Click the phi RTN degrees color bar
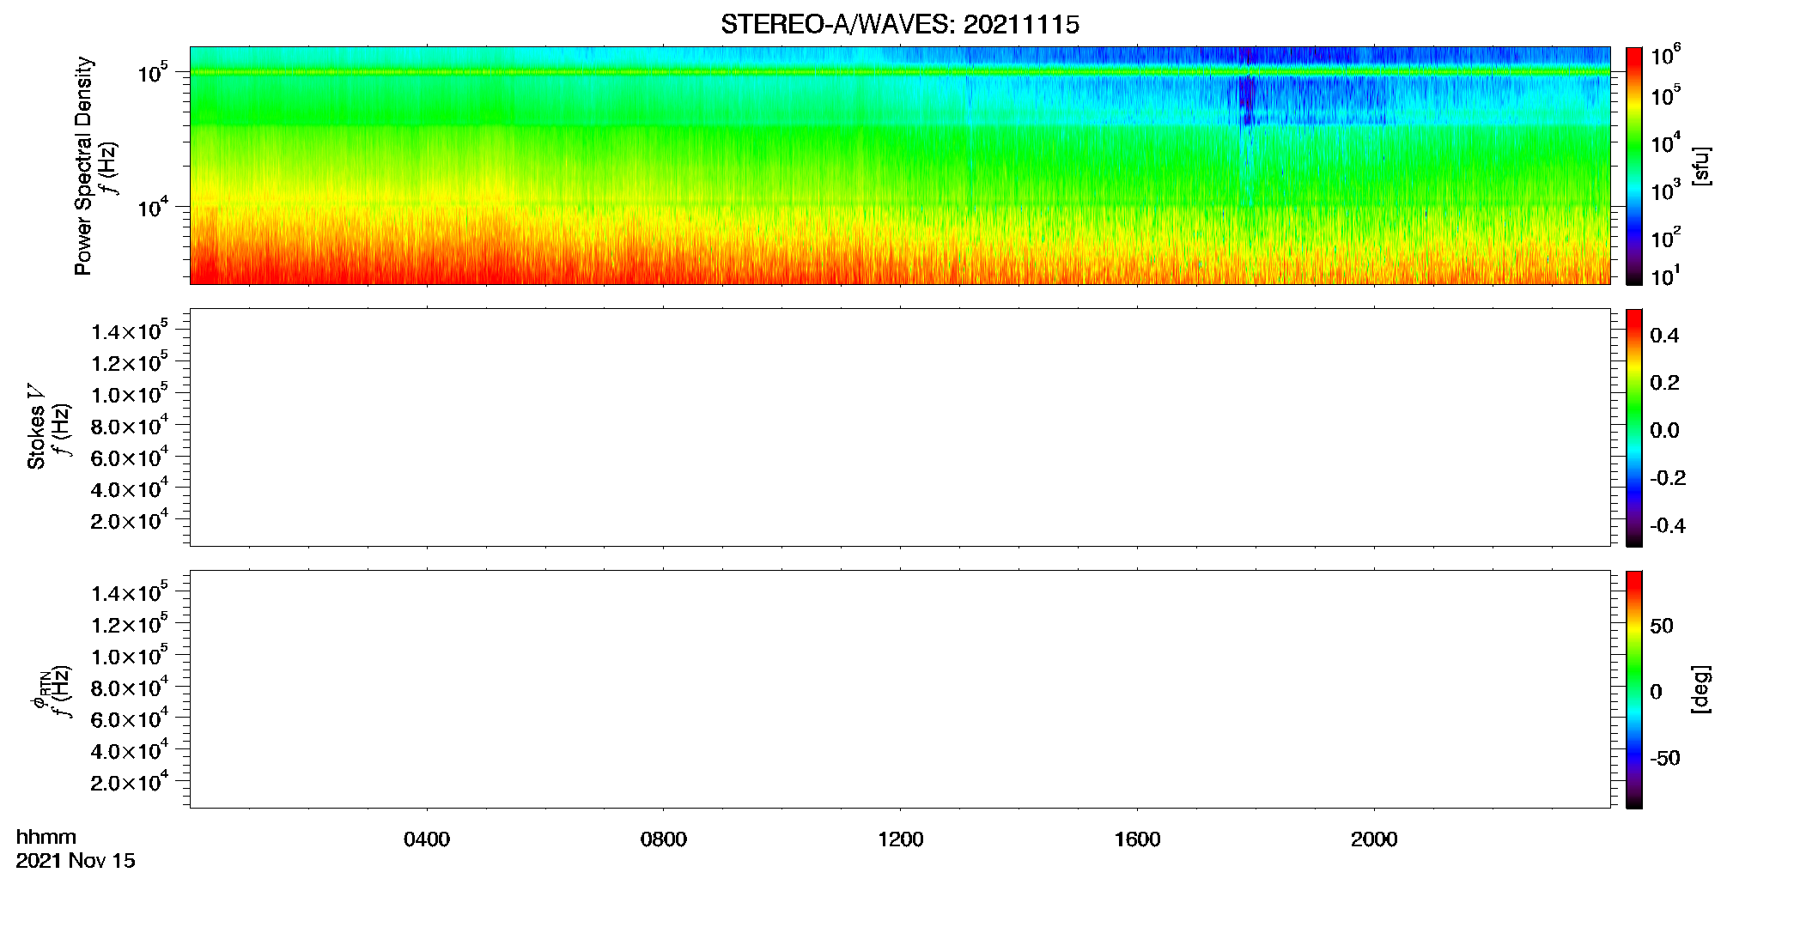1800x927 pixels. pyautogui.click(x=1633, y=689)
